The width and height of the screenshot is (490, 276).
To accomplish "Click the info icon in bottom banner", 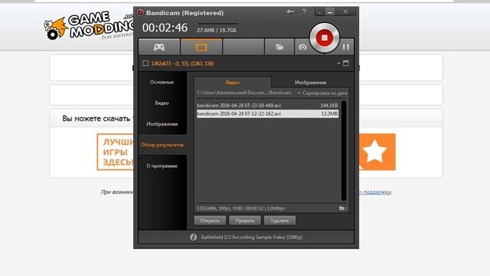I will tap(194, 237).
